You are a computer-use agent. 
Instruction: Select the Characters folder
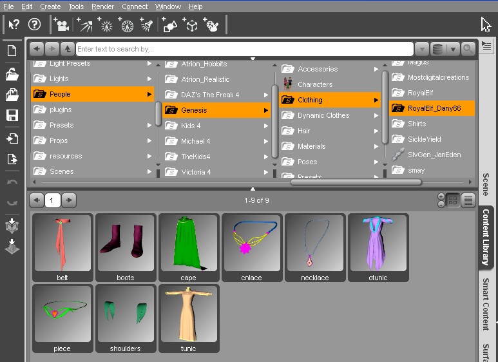[329, 84]
